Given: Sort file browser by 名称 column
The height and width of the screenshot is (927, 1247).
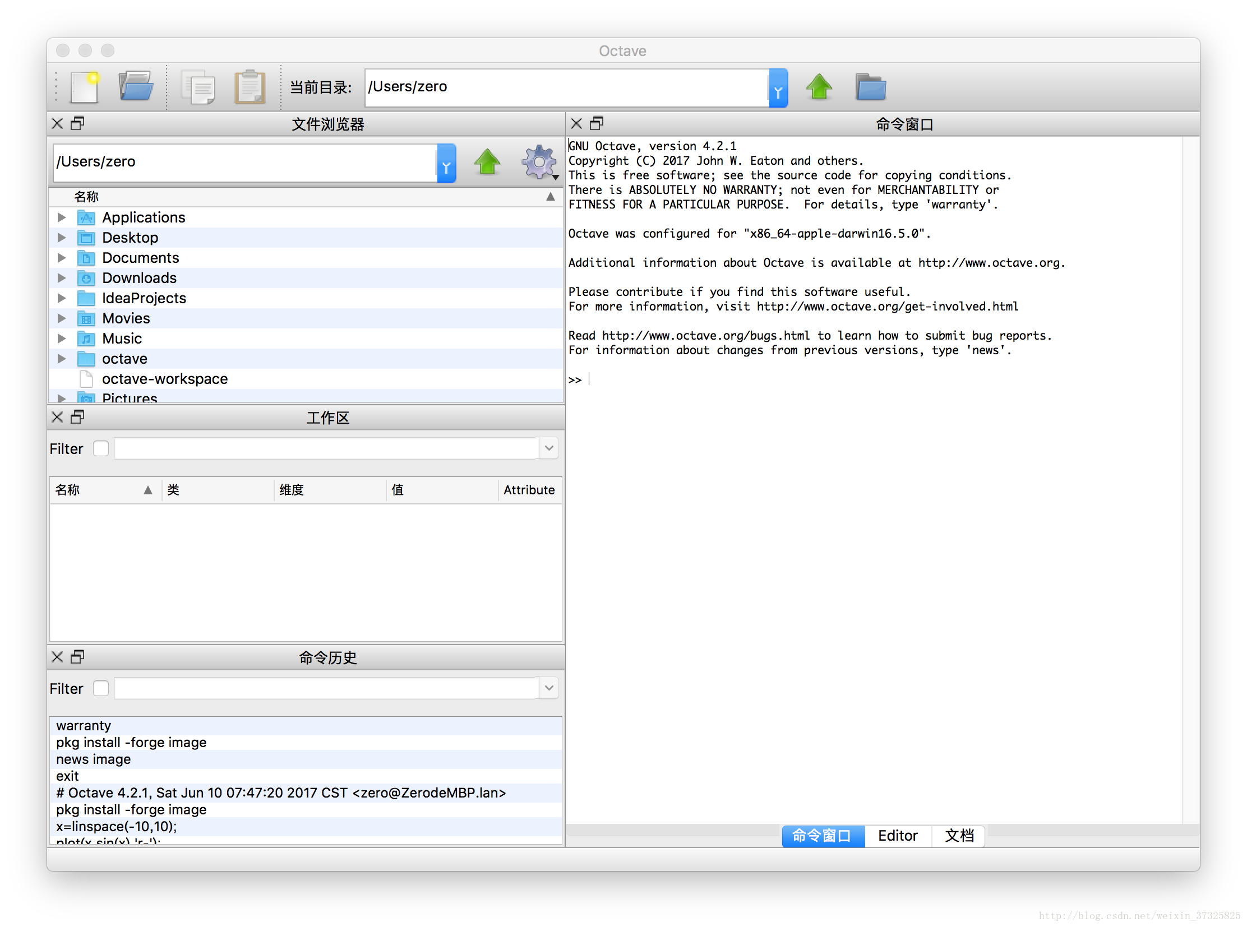Looking at the screenshot, I should (x=306, y=197).
